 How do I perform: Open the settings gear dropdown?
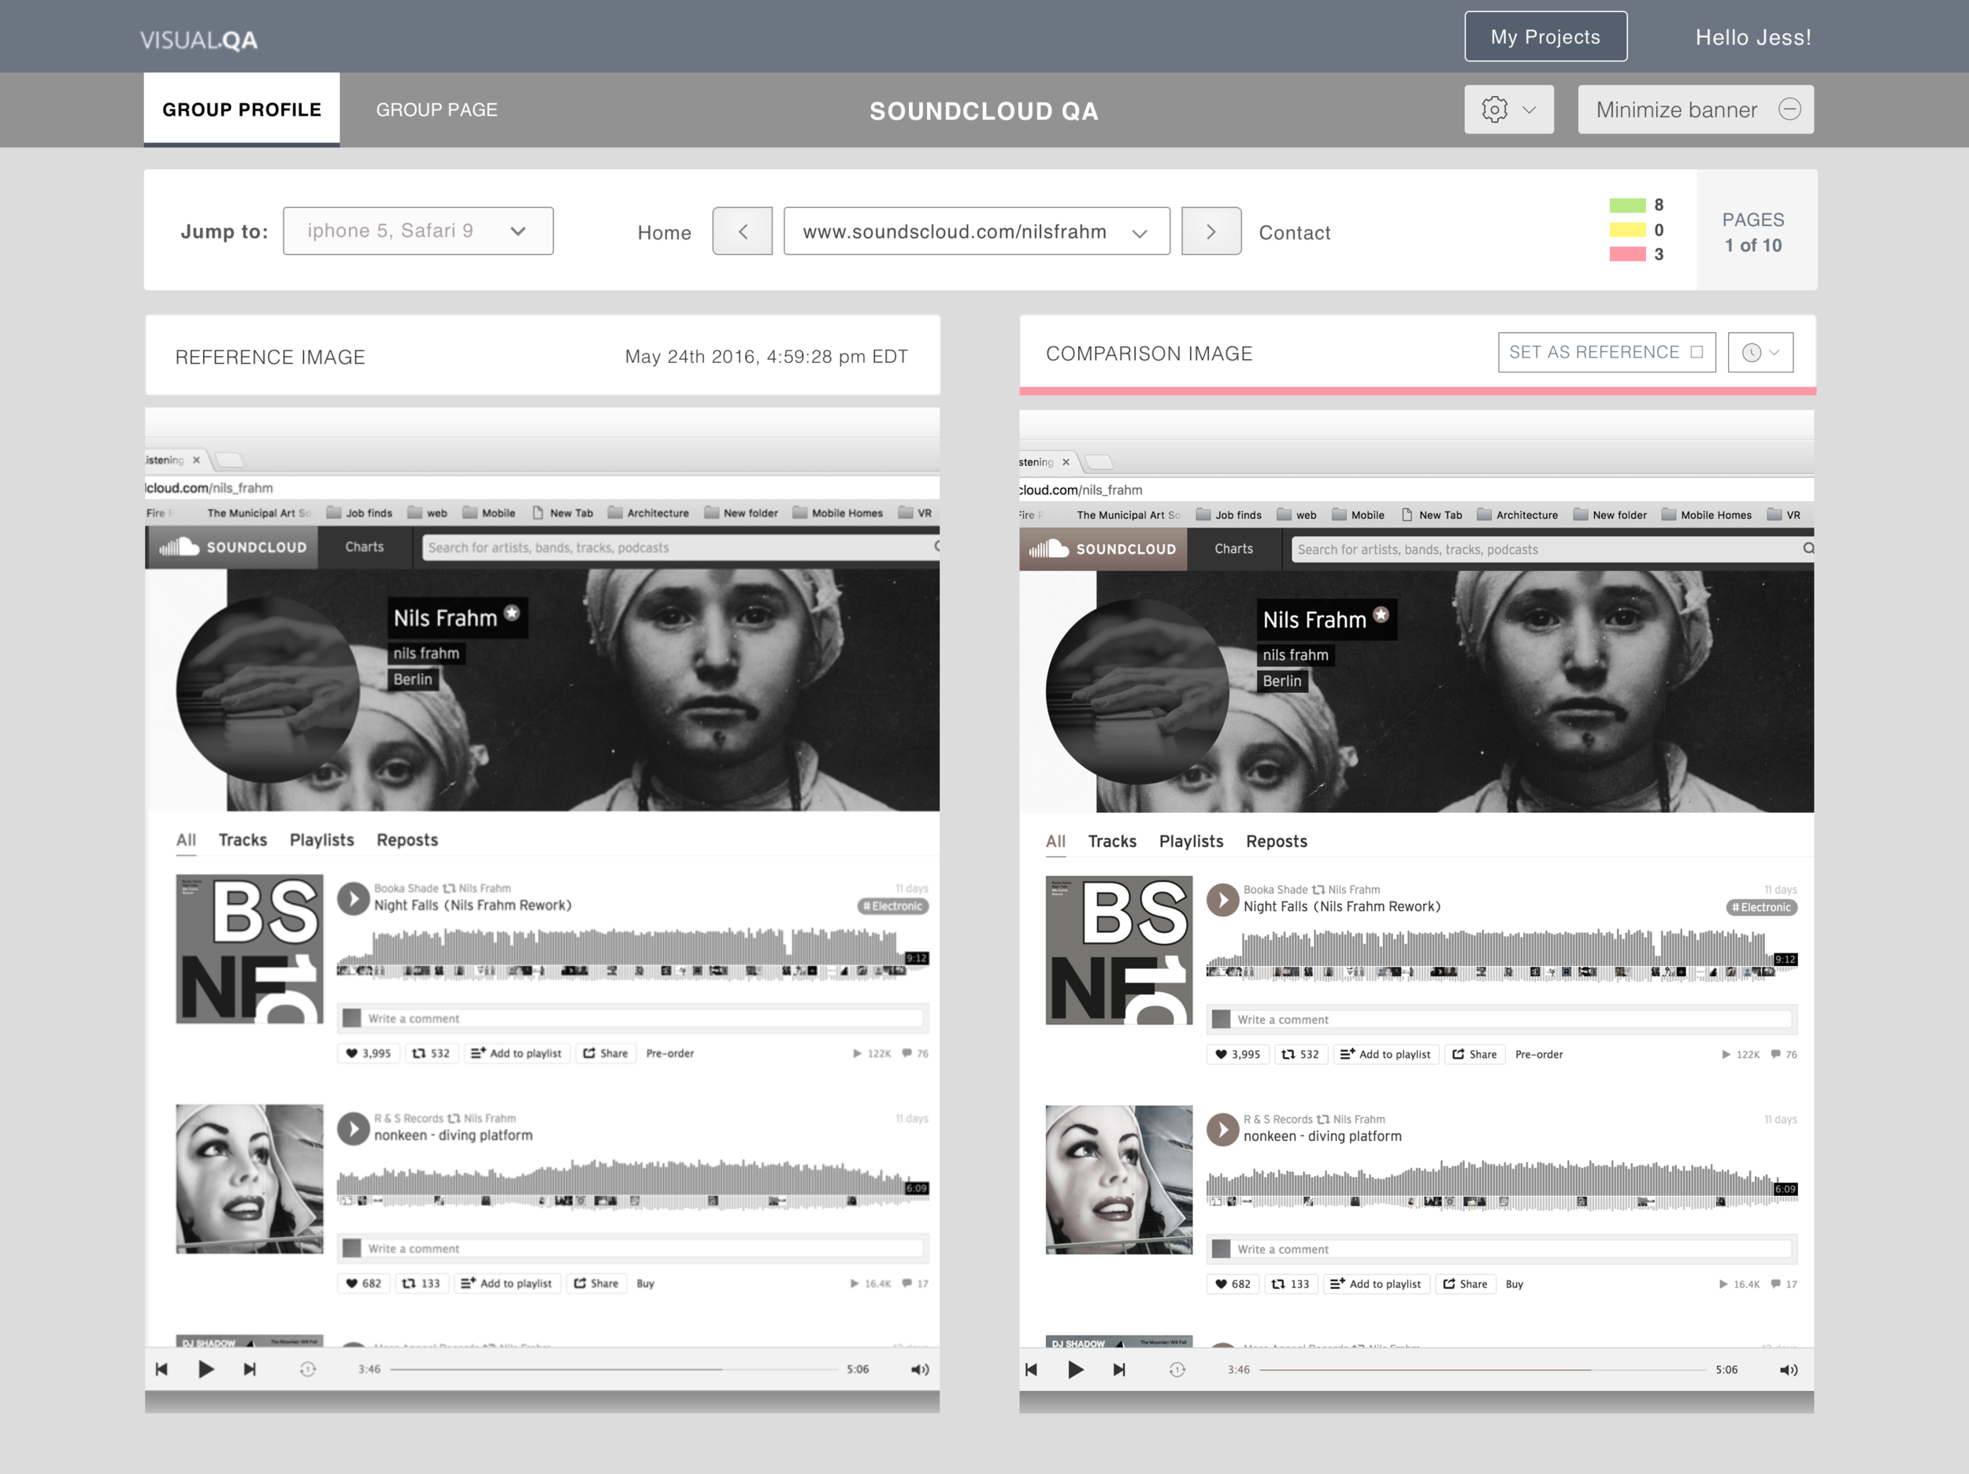[x=1509, y=109]
